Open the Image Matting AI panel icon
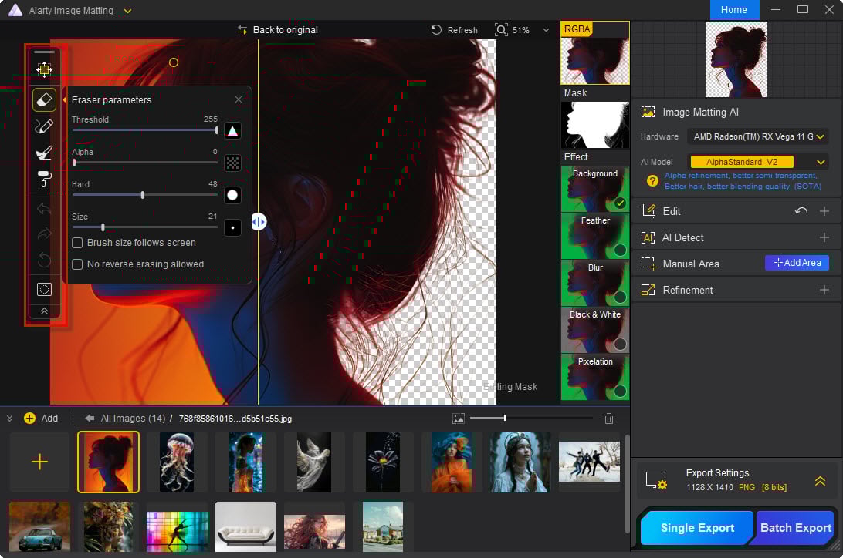 point(648,111)
